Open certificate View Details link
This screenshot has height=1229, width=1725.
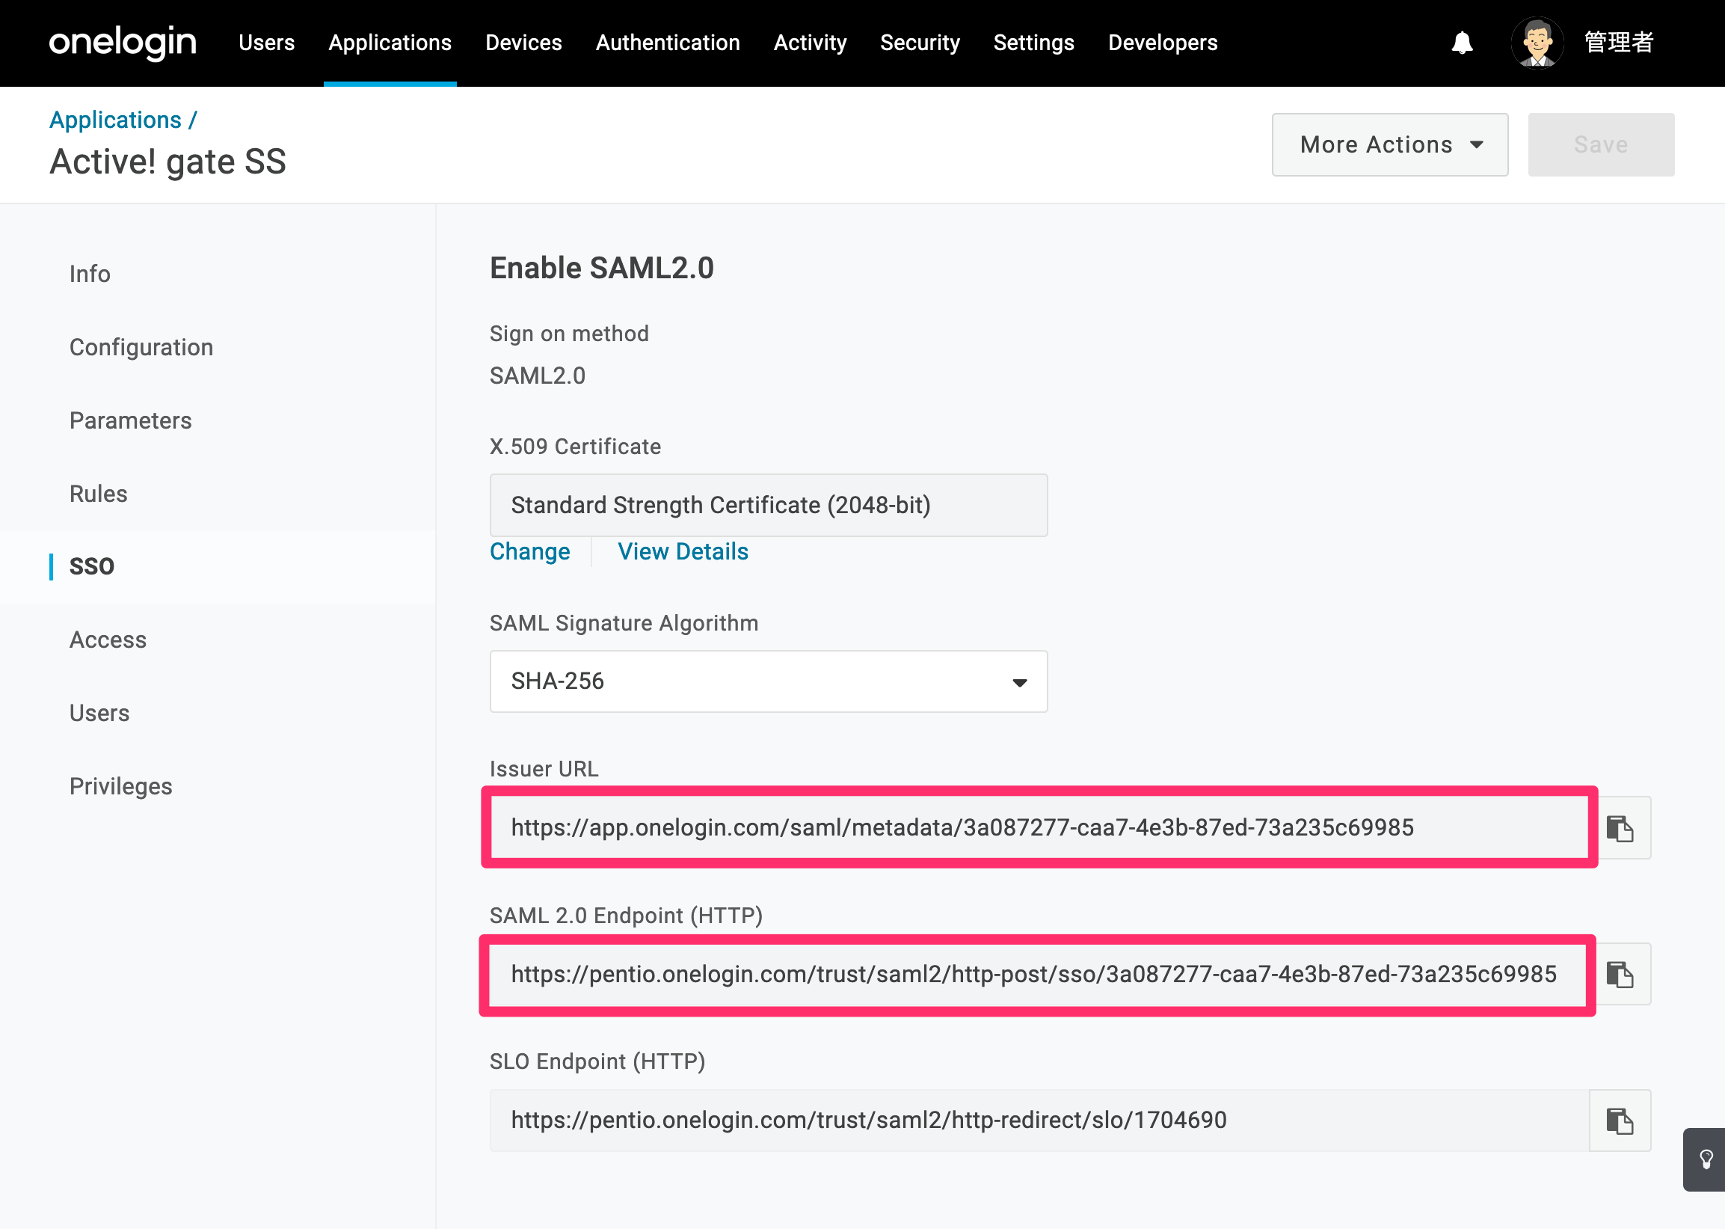(x=683, y=552)
